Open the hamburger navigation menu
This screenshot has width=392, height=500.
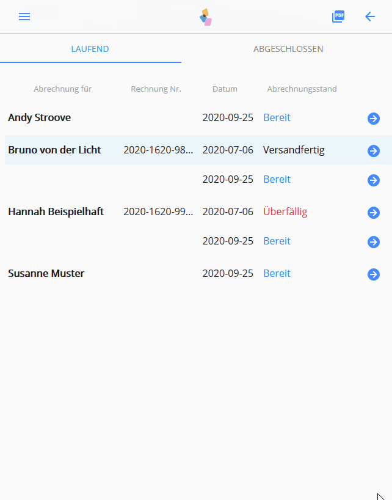click(24, 17)
